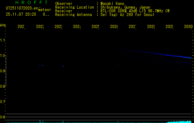Click the date stamp 25.11.07 20:20
The width and height of the screenshot is (194, 123).
21,14
